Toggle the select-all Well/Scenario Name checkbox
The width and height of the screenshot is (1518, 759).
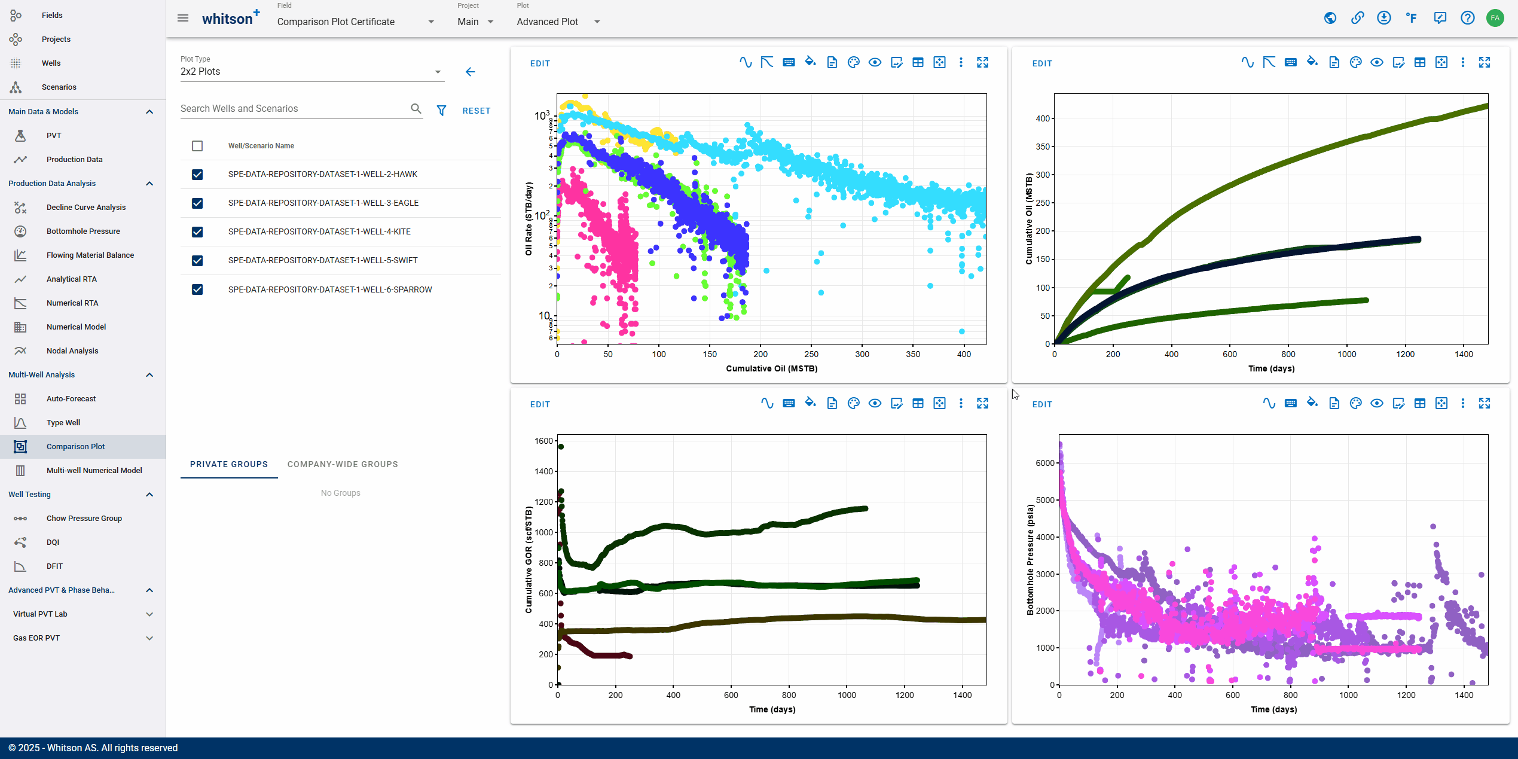coord(197,146)
